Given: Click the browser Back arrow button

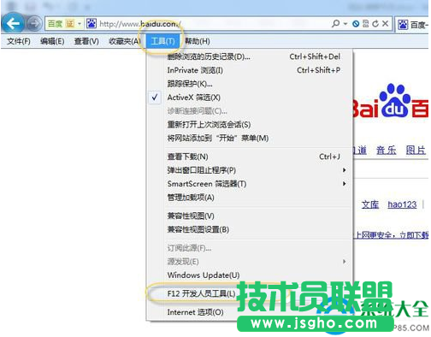Looking at the screenshot, I should [13, 23].
